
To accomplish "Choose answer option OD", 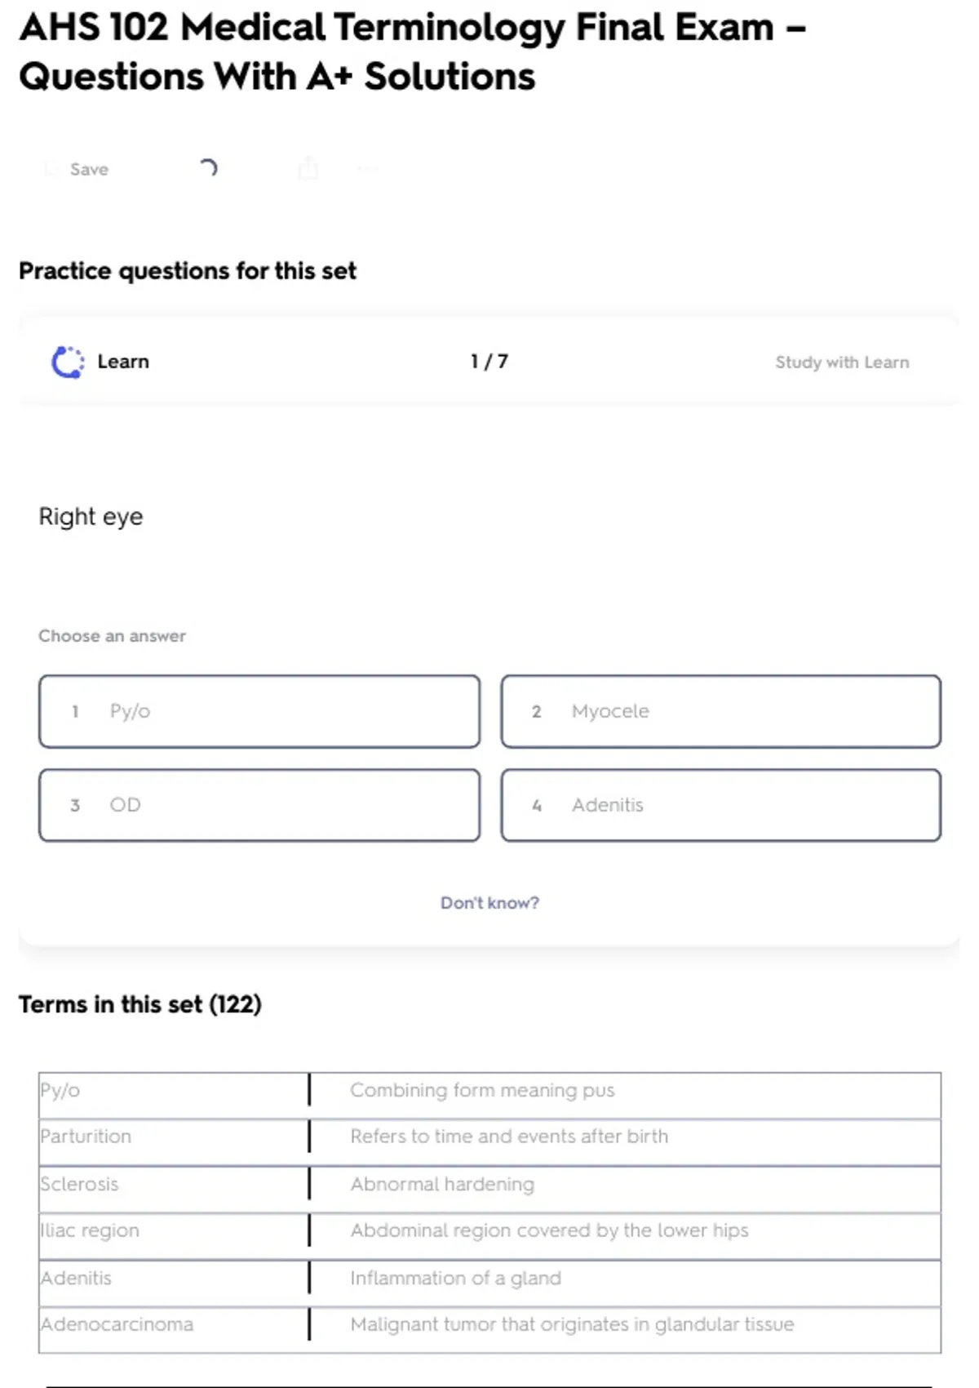I will (x=259, y=805).
